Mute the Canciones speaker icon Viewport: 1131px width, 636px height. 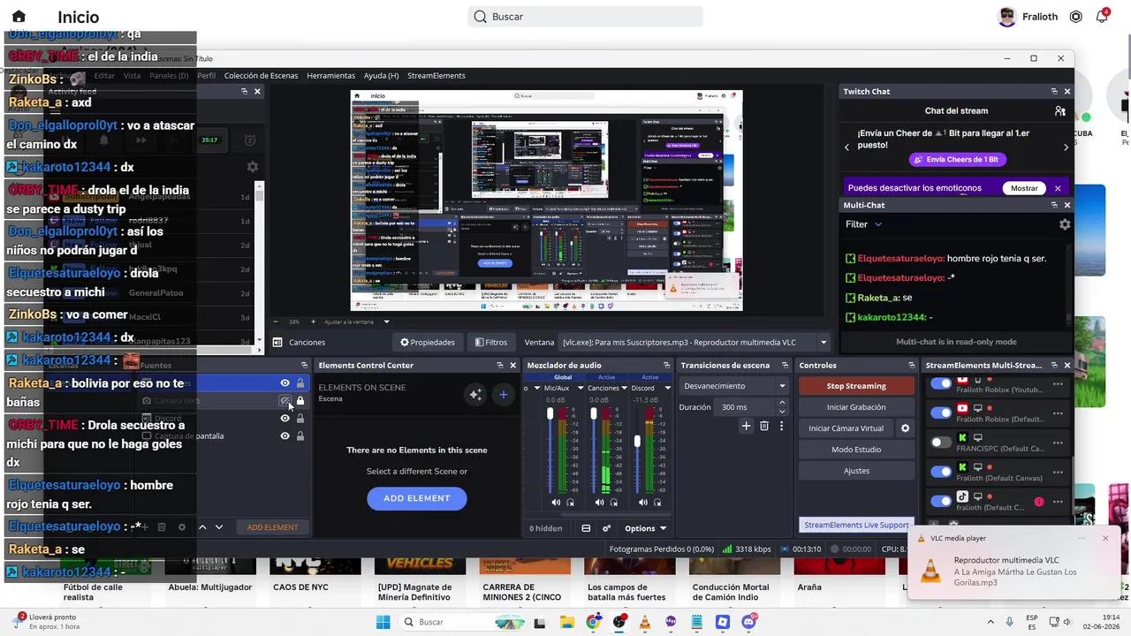point(600,503)
